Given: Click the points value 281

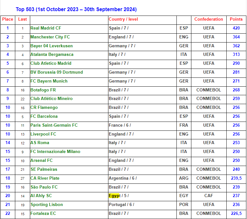Looking at the screenshot, I should point(236,72).
